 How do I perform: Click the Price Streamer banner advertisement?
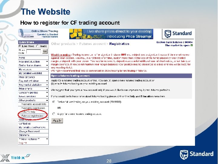pyautogui.click(x=111, y=34)
